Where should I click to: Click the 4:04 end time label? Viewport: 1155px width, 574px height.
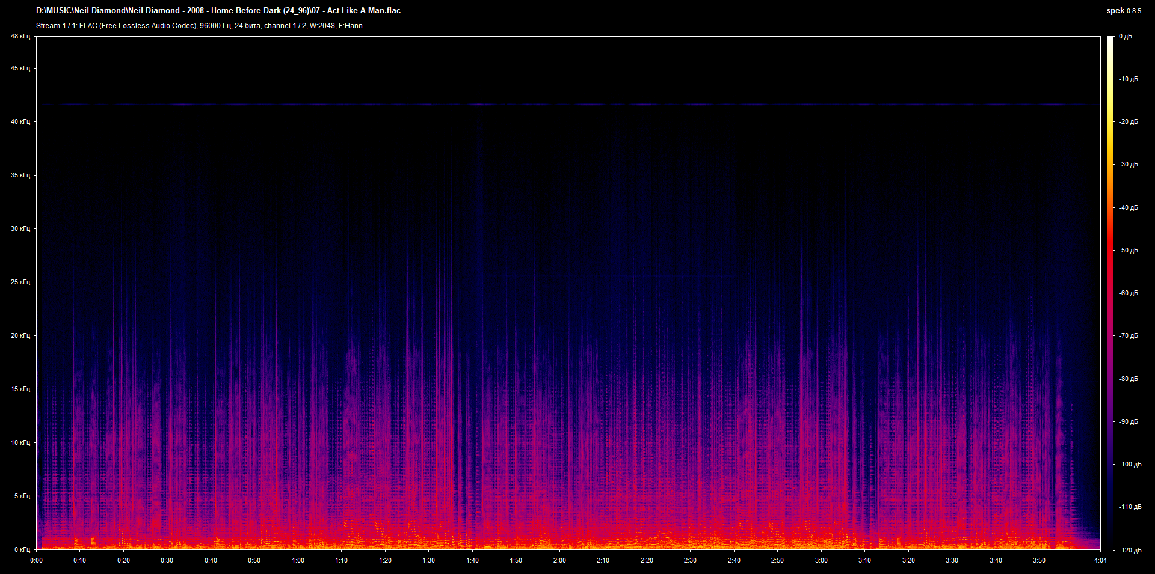coord(1100,560)
